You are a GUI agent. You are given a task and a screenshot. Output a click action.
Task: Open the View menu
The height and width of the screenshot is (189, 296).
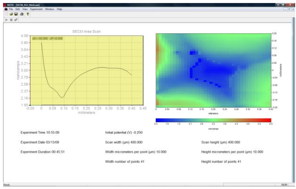tap(24, 9)
